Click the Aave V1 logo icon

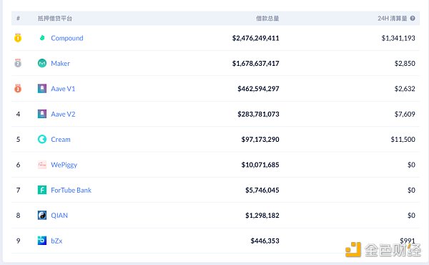point(42,89)
